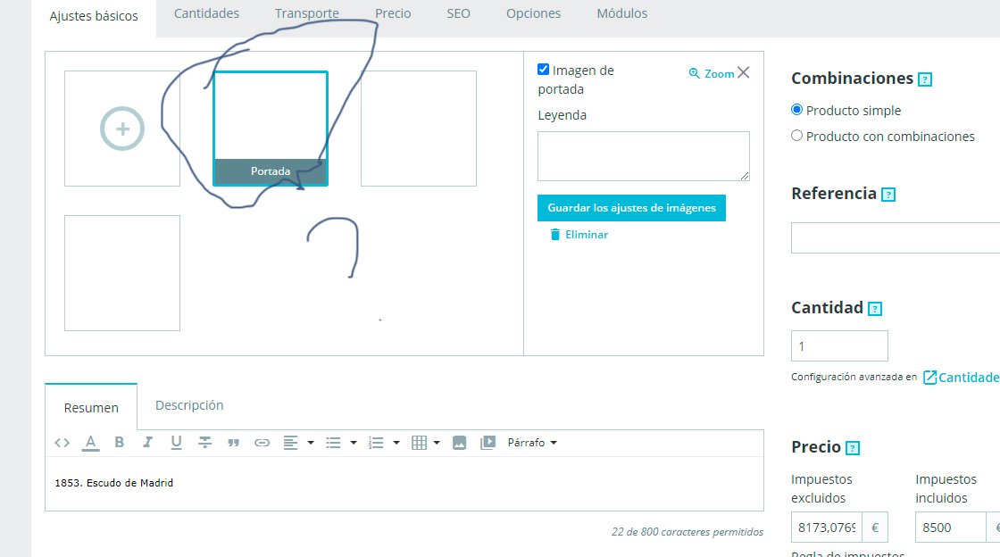The height and width of the screenshot is (557, 1000).
Task: Open the Precio help icon
Action: point(853,448)
